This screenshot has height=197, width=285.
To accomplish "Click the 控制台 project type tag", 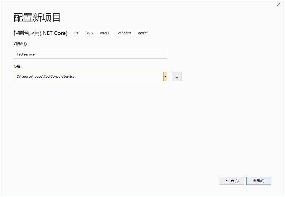I will click(x=143, y=33).
